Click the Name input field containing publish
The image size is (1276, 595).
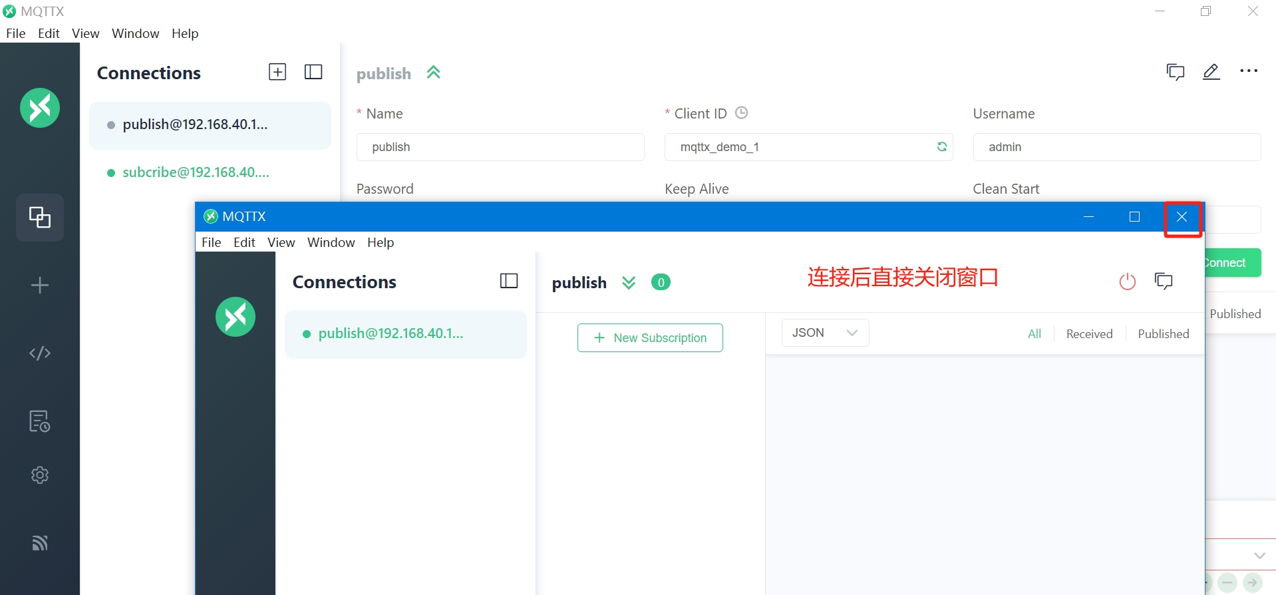[500, 147]
